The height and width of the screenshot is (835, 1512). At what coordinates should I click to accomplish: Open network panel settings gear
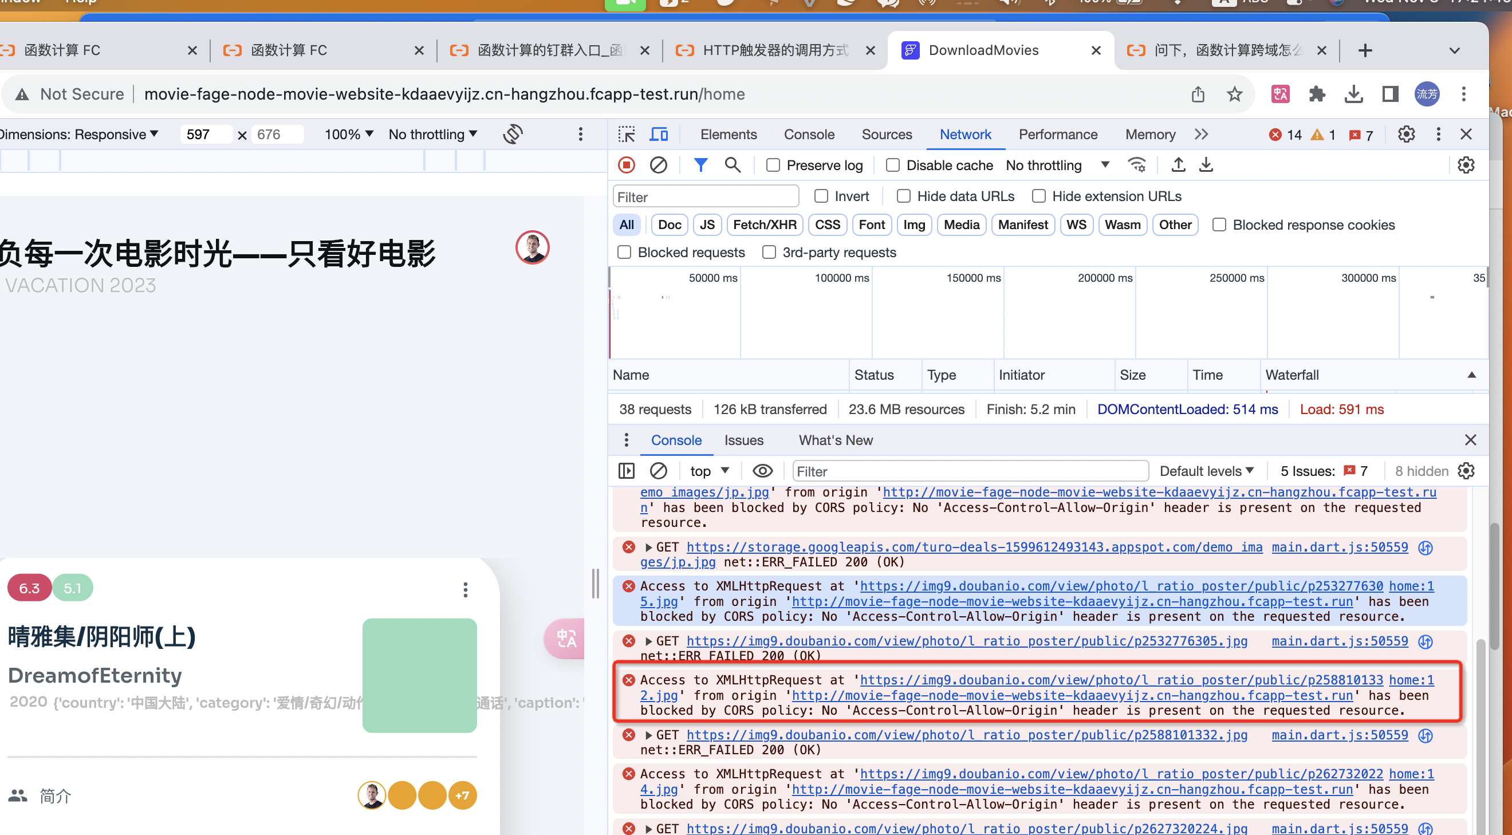point(1466,165)
